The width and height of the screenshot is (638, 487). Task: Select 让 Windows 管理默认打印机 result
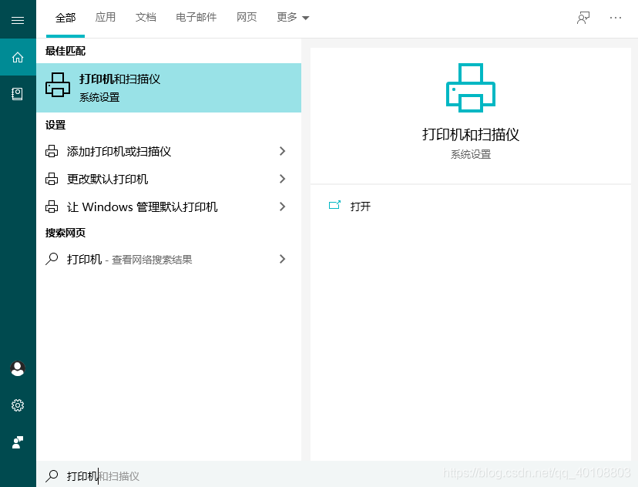pos(169,207)
